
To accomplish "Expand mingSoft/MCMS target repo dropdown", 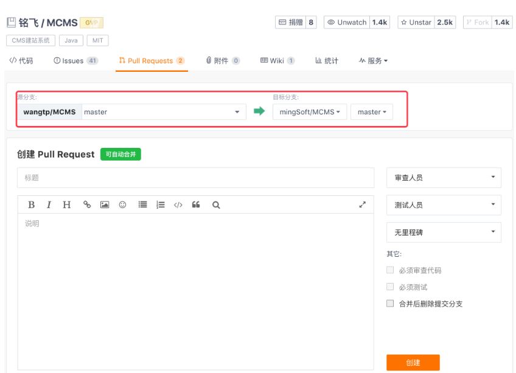I will [310, 112].
